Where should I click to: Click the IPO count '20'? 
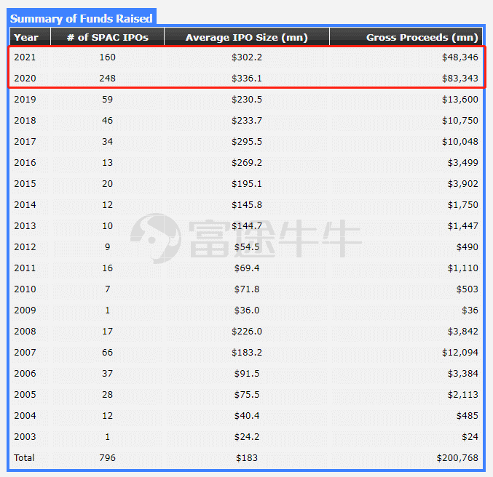[x=108, y=183]
